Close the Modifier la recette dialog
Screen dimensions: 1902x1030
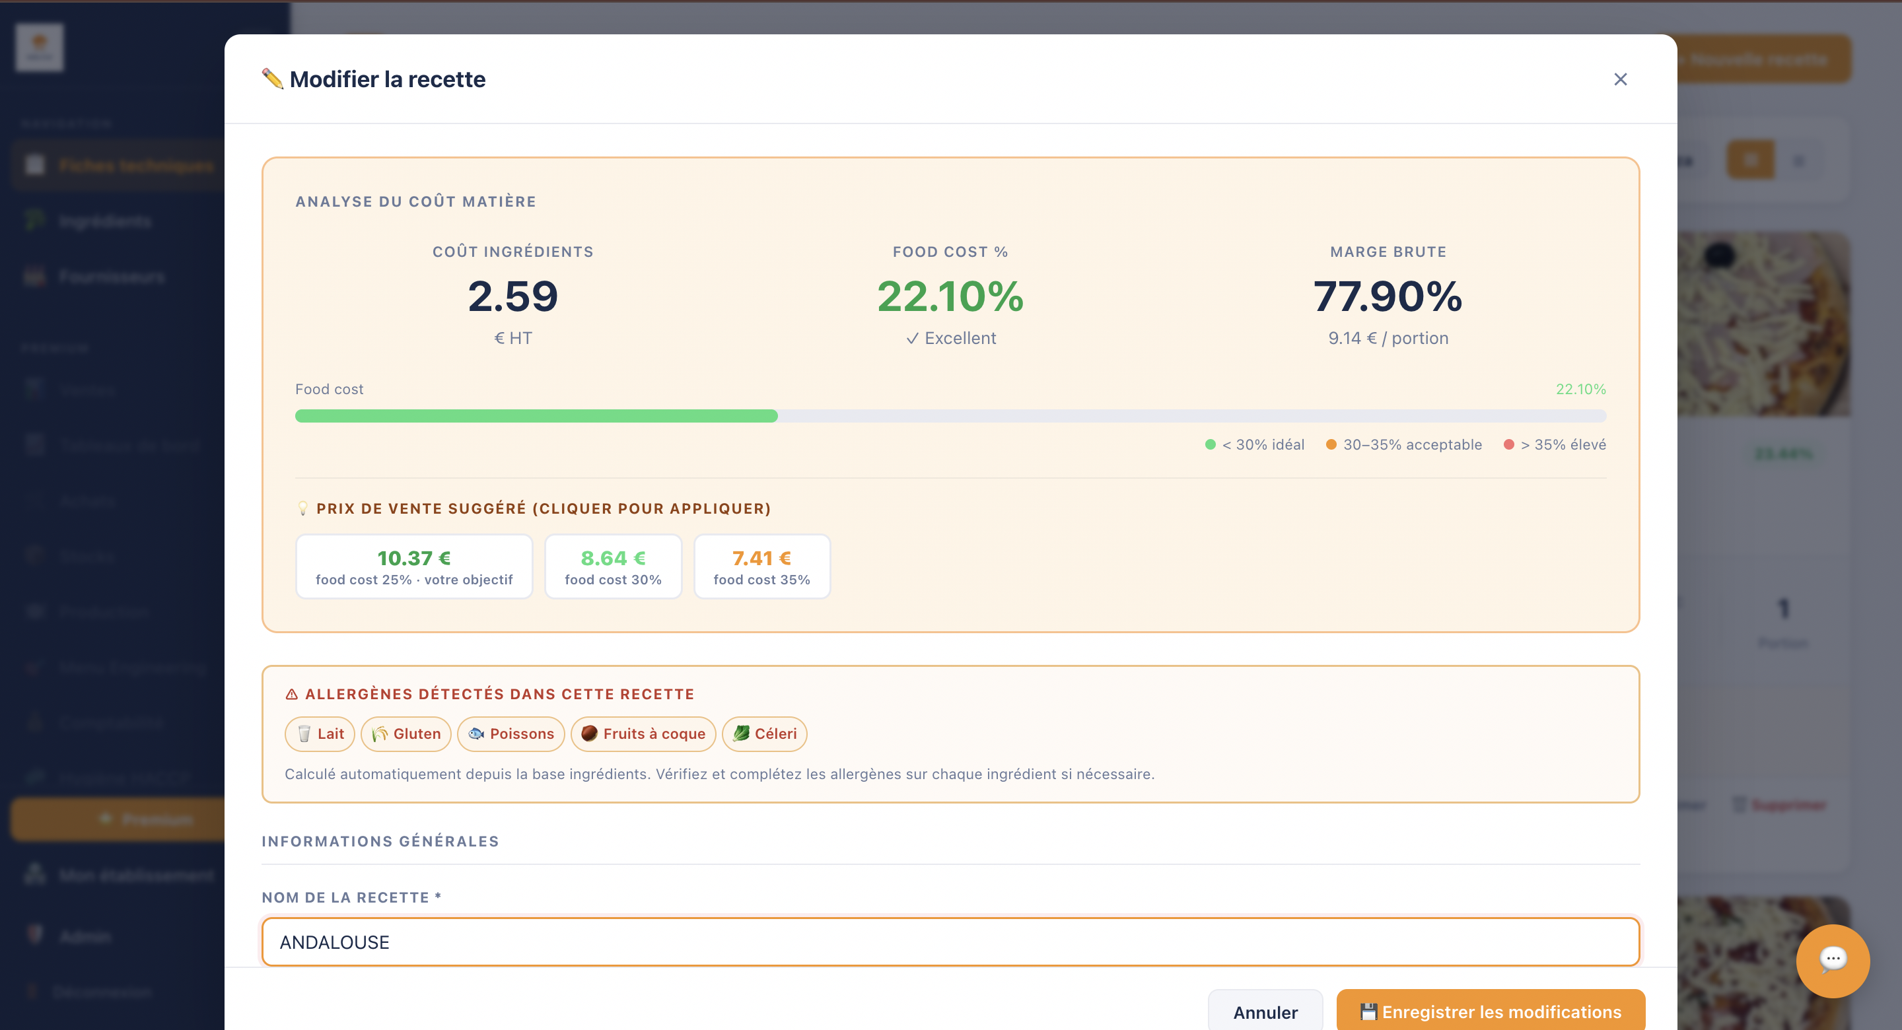(x=1620, y=79)
